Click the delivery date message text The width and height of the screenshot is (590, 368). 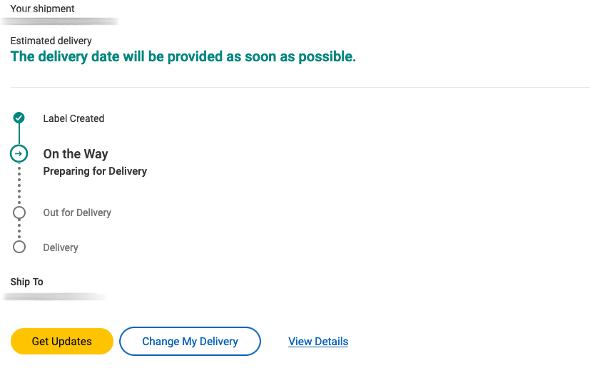coord(183,56)
